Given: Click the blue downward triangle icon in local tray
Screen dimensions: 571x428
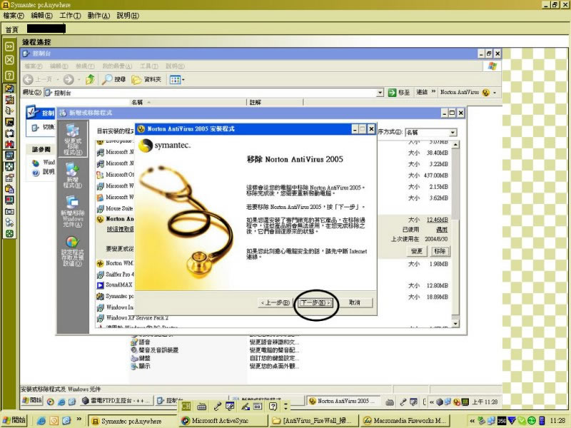Looking at the screenshot, I should [512, 421].
